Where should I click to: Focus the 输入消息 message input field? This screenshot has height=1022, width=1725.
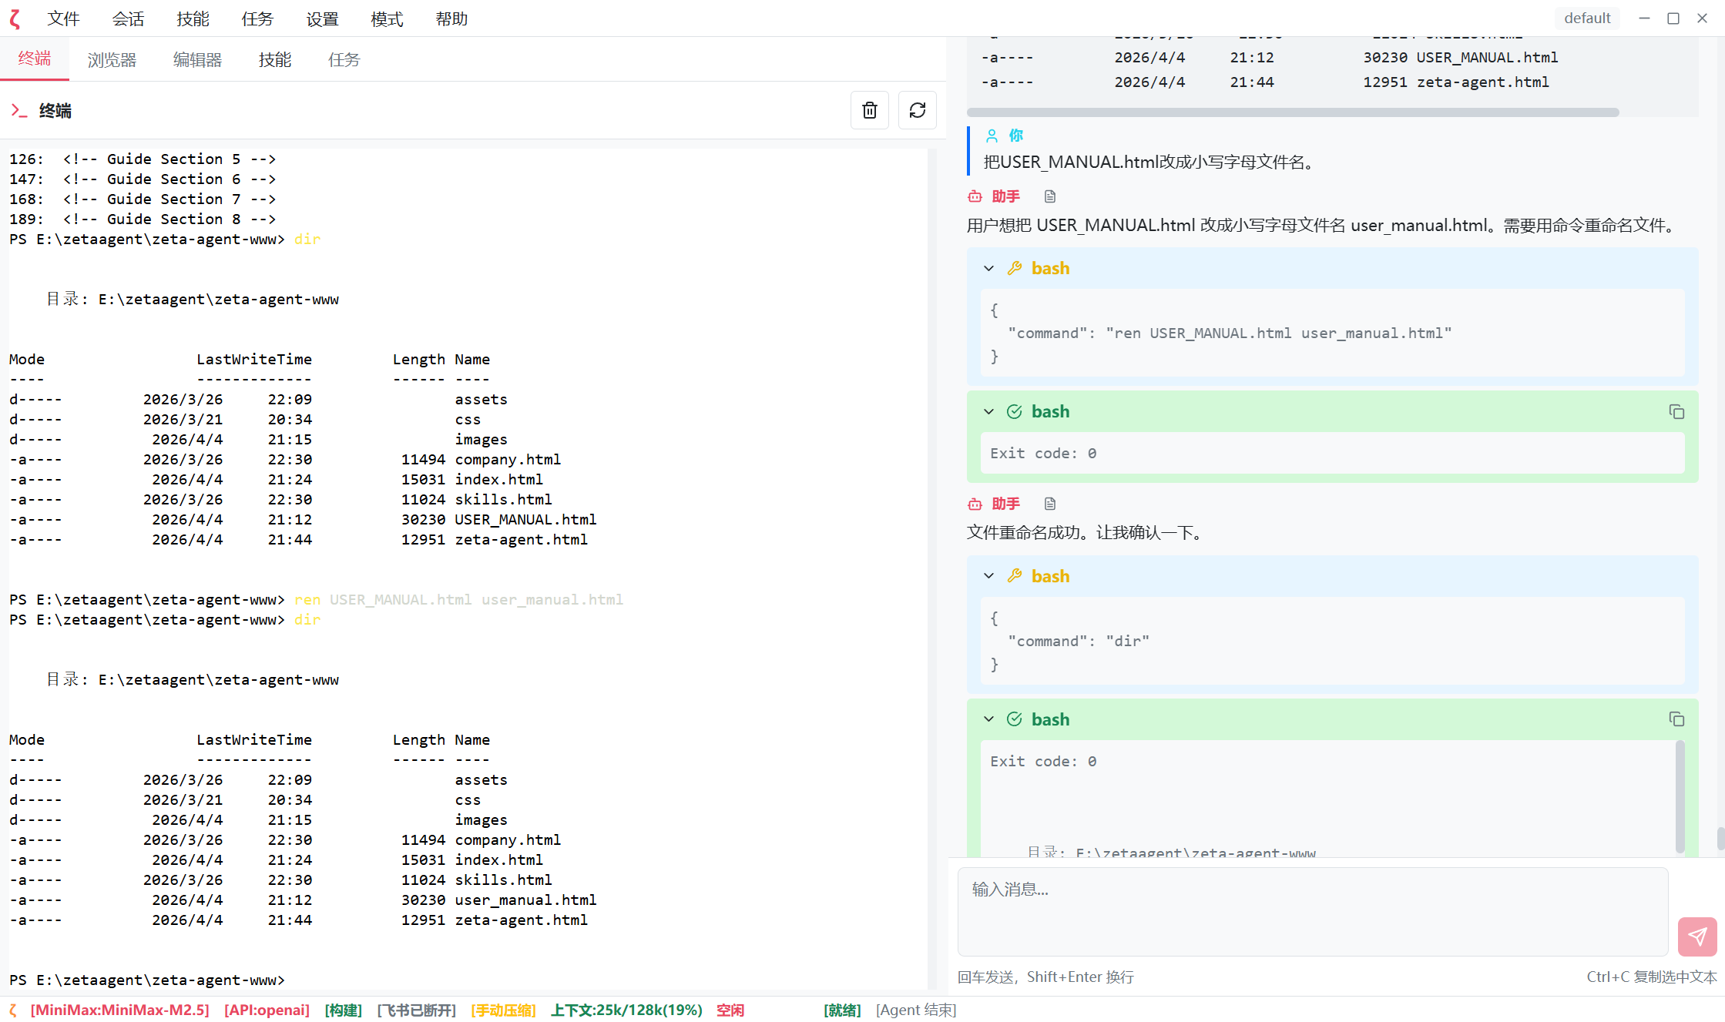[1312, 911]
